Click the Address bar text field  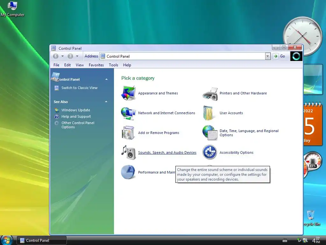(x=182, y=56)
